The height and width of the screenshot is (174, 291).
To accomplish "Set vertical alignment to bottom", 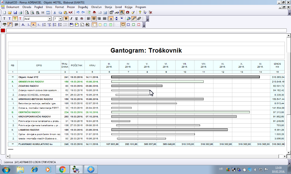I will point(111,19).
